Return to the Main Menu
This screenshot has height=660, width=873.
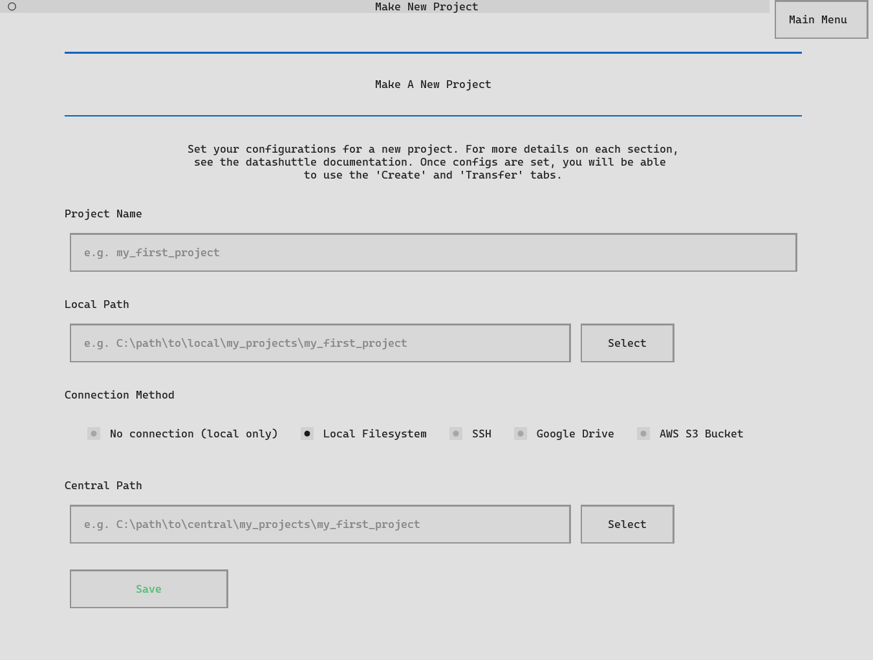click(x=821, y=20)
